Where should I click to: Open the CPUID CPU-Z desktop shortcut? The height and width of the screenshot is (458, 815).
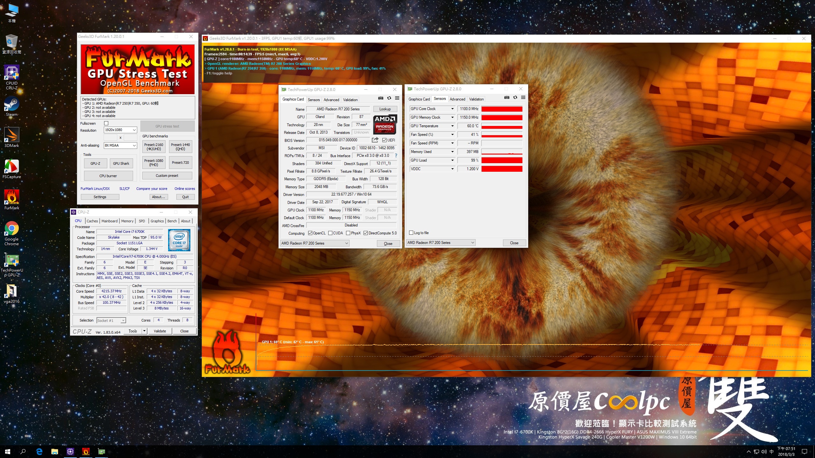pos(12,77)
